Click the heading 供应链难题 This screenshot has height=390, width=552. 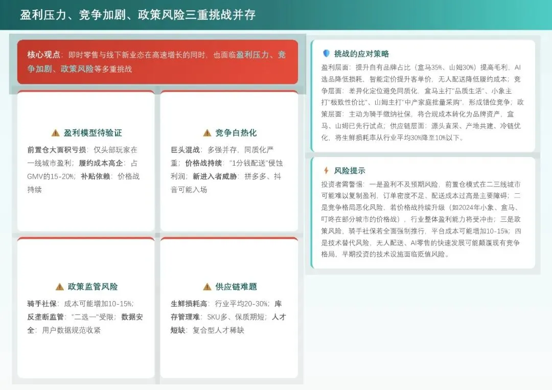(236, 287)
